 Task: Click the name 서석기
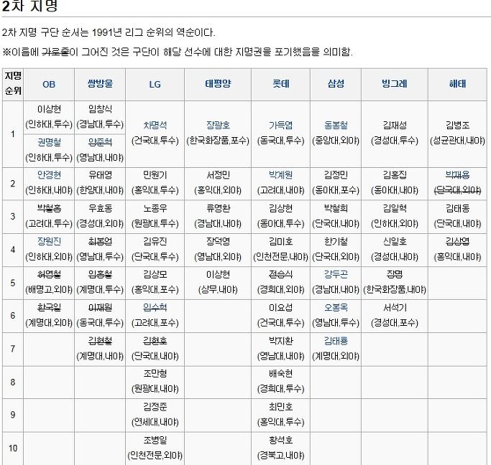[395, 308]
